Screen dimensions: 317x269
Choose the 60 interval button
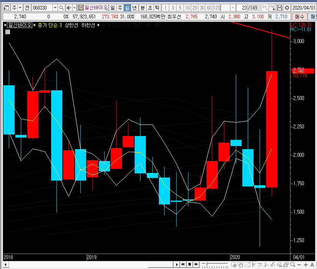point(209,8)
